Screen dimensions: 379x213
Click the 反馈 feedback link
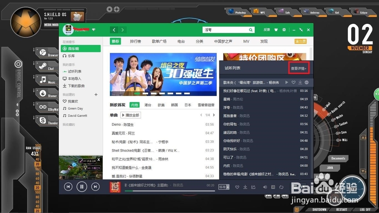coord(266,30)
